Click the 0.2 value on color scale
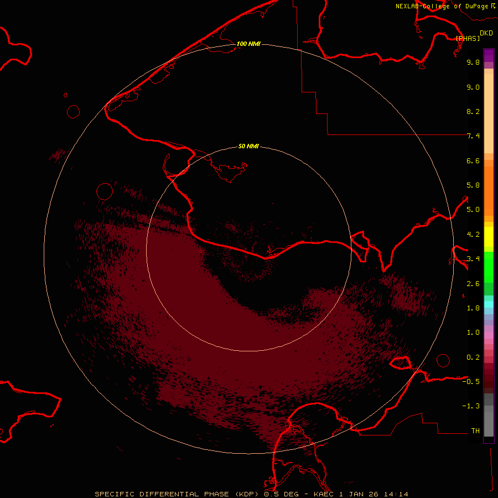The width and height of the screenshot is (498, 498). (473, 357)
